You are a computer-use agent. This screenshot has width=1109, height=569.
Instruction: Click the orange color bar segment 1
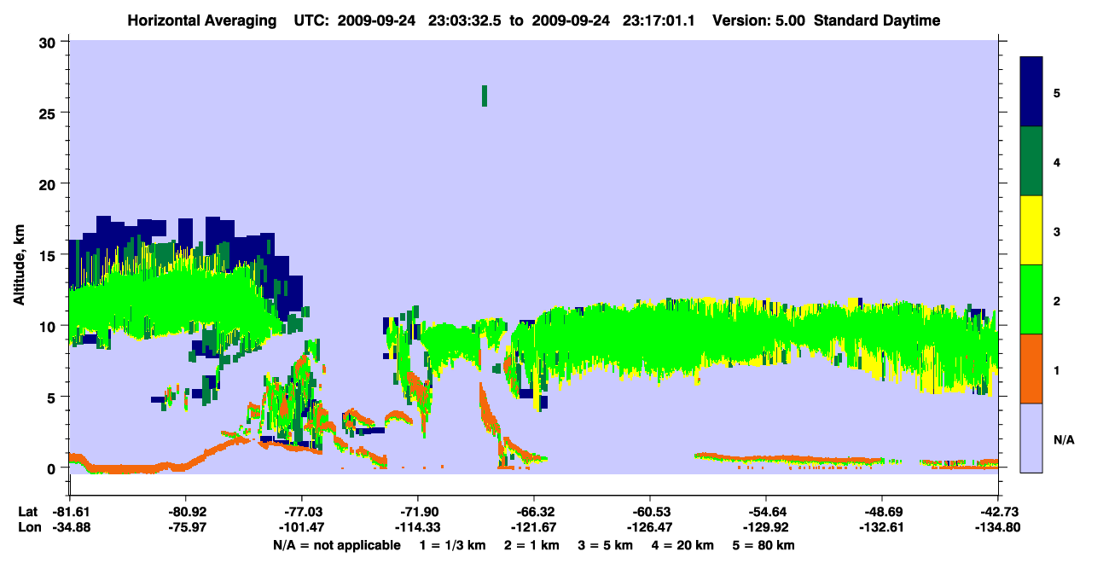[1031, 369]
